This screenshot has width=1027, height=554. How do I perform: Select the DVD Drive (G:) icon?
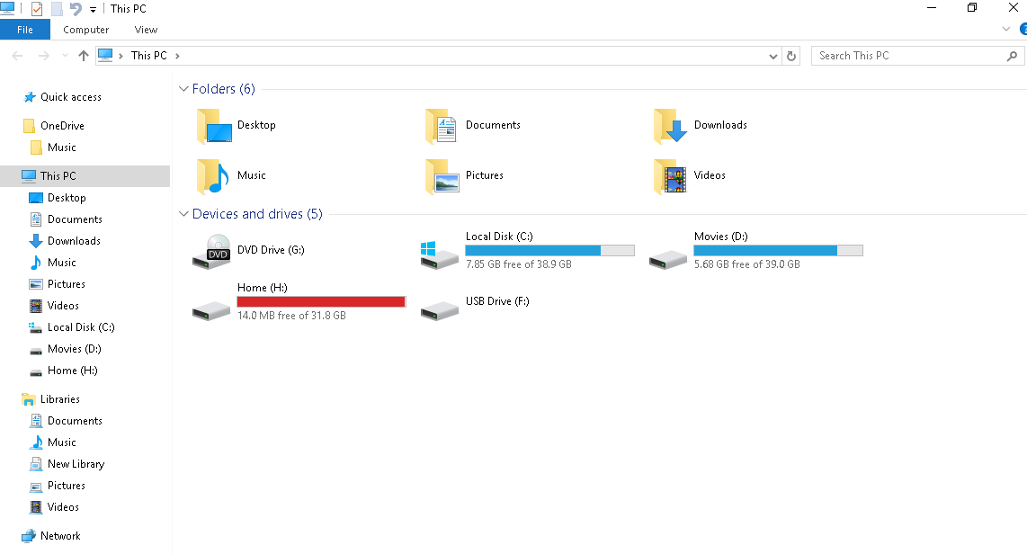211,252
